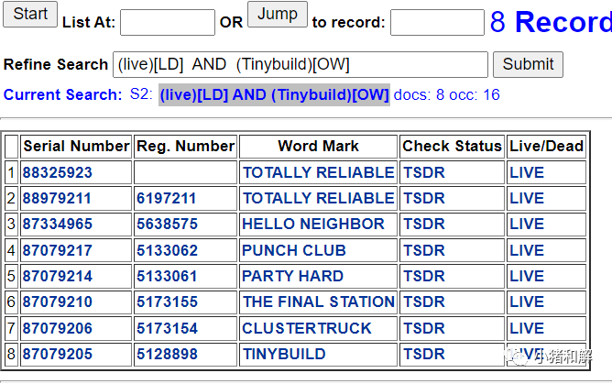Viewport: 612px width, 384px height.
Task: Open serial number 87079217
Action: tap(58, 250)
